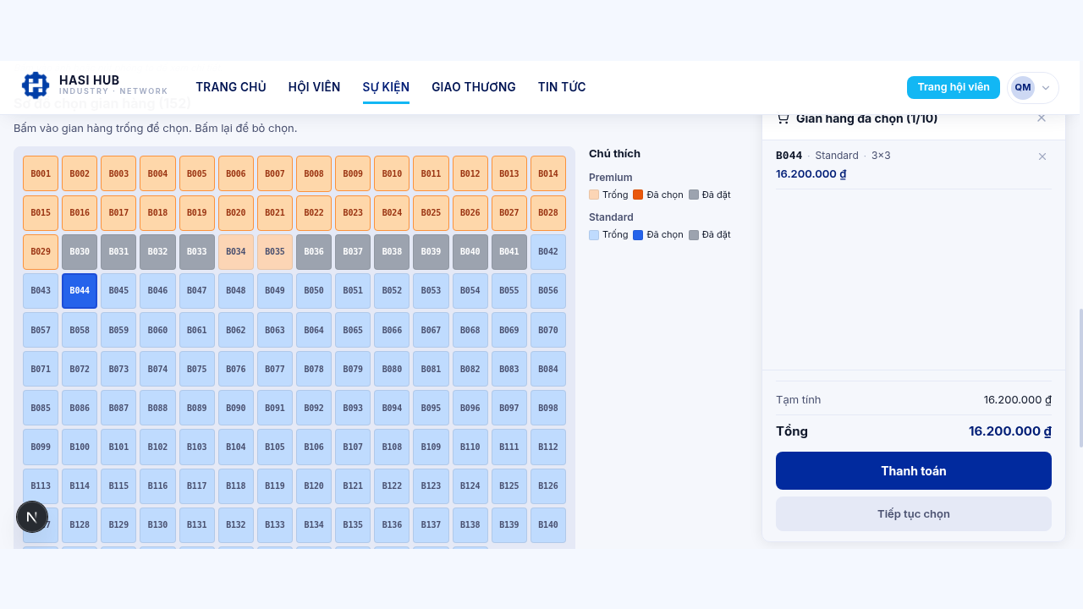
Task: Open the SỰ KIỆN menu
Action: tap(386, 87)
